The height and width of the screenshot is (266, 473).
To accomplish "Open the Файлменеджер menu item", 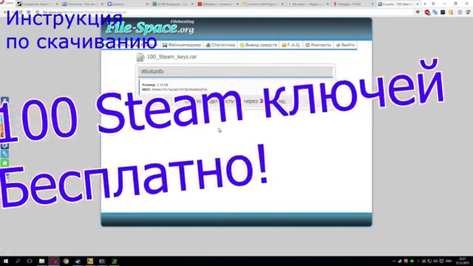I will [182, 45].
